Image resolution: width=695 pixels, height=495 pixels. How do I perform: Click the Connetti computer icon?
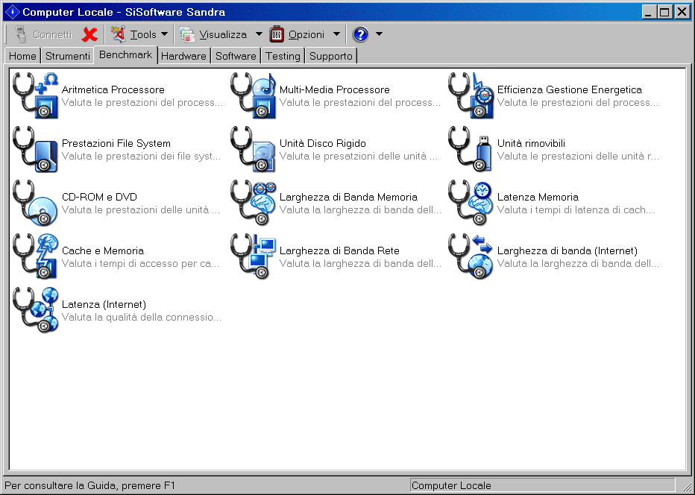pos(20,34)
